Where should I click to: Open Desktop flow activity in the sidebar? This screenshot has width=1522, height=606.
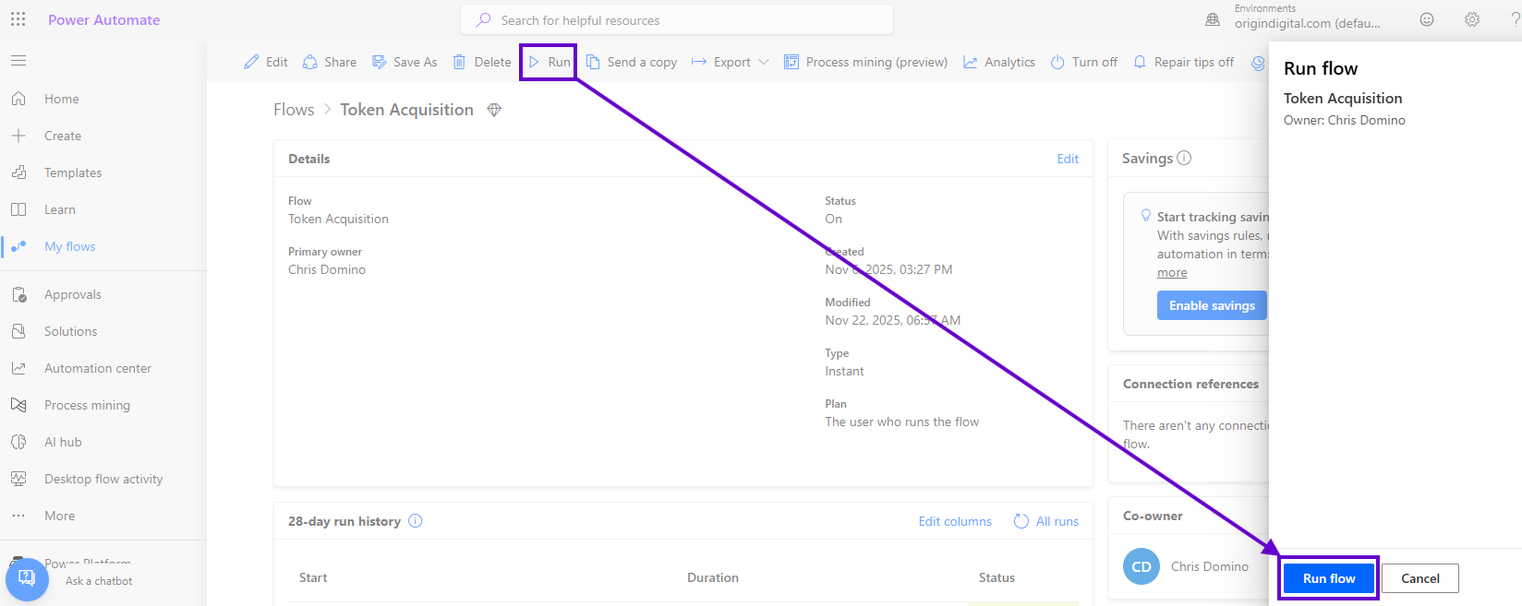tap(103, 479)
